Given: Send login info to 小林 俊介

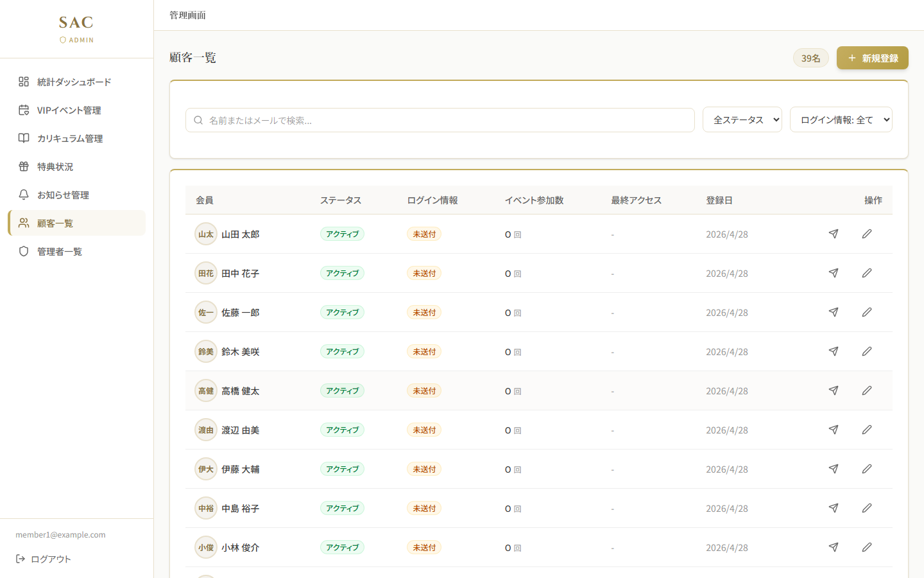Looking at the screenshot, I should point(834,547).
